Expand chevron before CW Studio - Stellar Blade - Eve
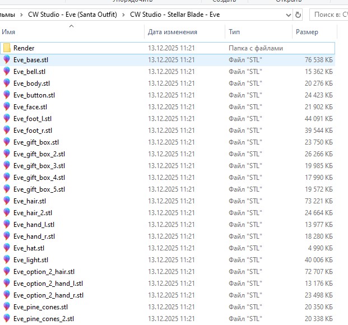The width and height of the screenshot is (348, 325). point(123,15)
